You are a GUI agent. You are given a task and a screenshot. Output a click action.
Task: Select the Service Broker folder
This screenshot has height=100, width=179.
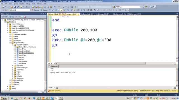click(19, 80)
